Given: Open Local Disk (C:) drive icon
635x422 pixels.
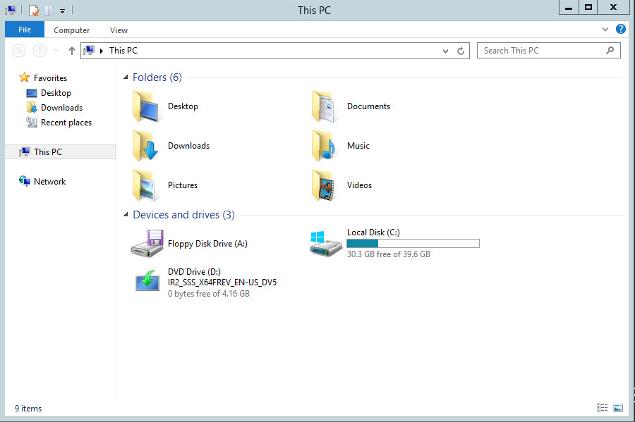Looking at the screenshot, I should click(326, 244).
